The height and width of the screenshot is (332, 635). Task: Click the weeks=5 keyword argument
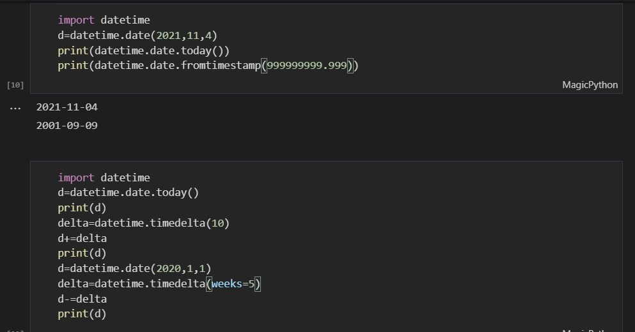(233, 284)
